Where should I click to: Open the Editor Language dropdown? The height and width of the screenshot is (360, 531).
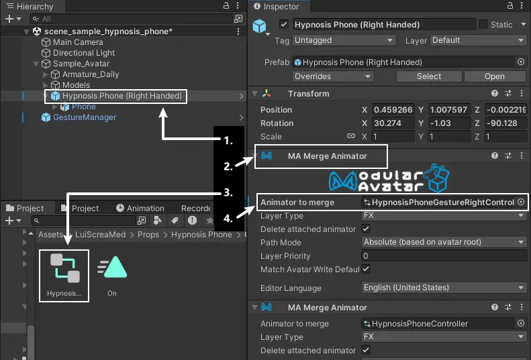coord(444,288)
